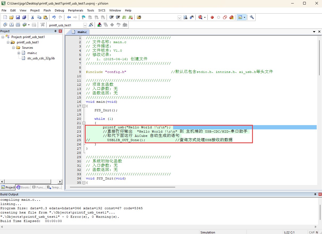This screenshot has width=322, height=234.
Task: Indent selected lines icon
Action: pyautogui.click(x=111, y=17)
